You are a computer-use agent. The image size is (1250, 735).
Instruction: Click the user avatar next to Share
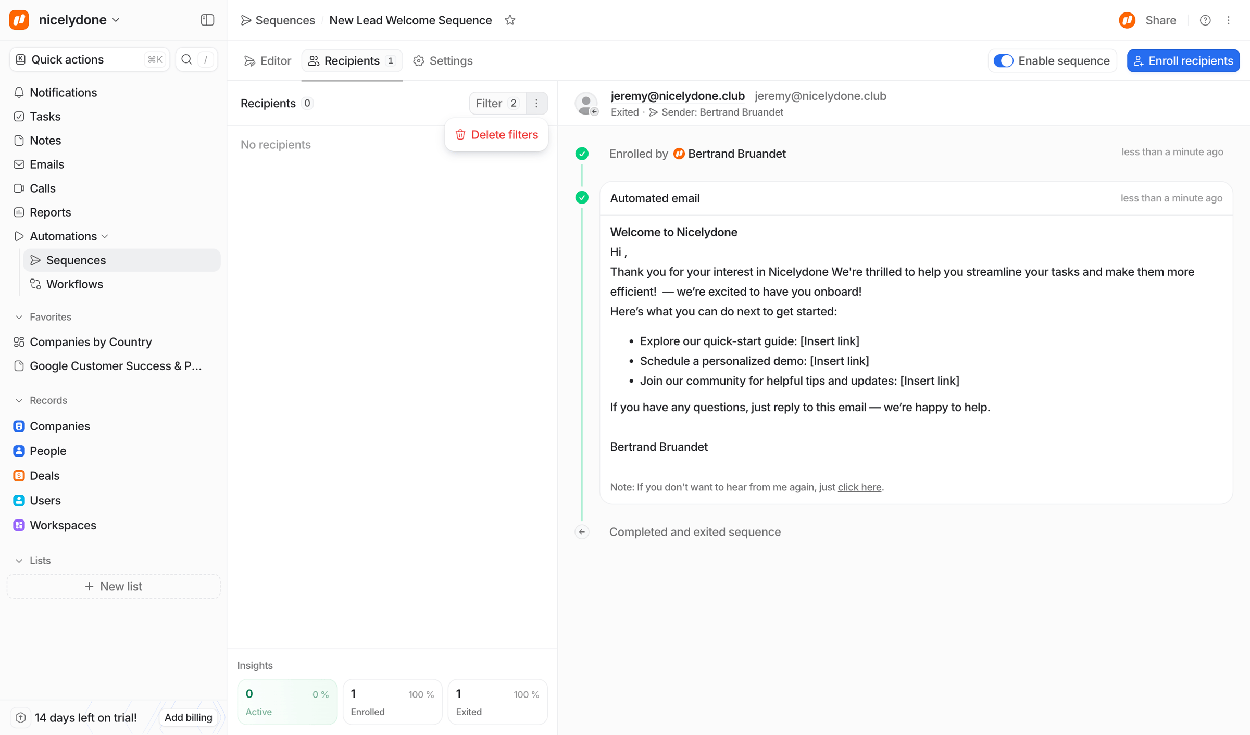point(1128,20)
